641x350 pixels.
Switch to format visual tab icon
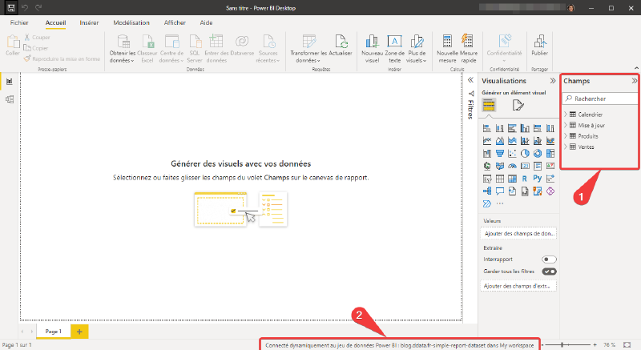tap(518, 106)
